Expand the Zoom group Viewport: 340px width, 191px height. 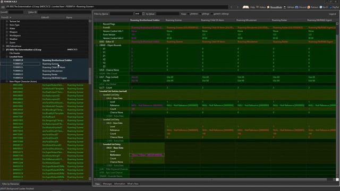tap(7, 42)
